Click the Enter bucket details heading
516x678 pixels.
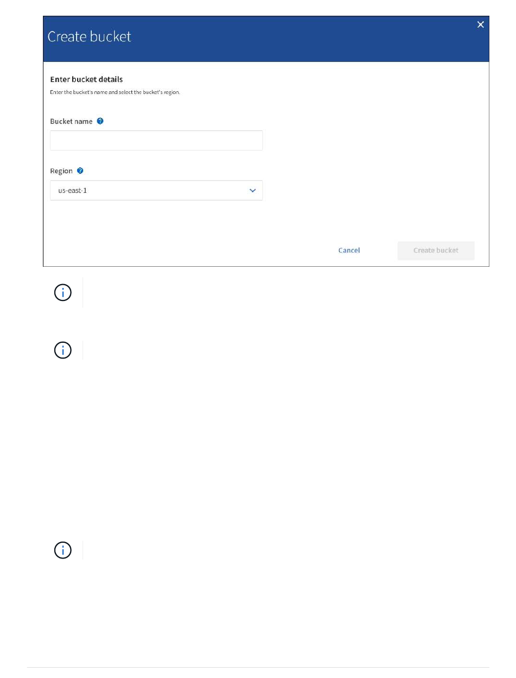pyautogui.click(x=86, y=79)
